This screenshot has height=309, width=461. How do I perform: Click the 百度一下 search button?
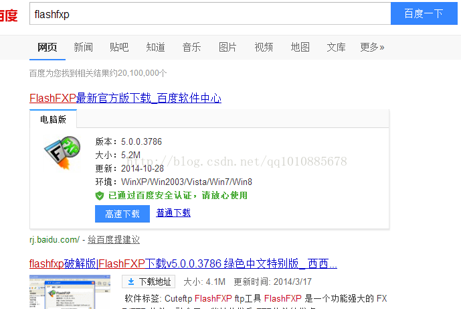click(424, 14)
